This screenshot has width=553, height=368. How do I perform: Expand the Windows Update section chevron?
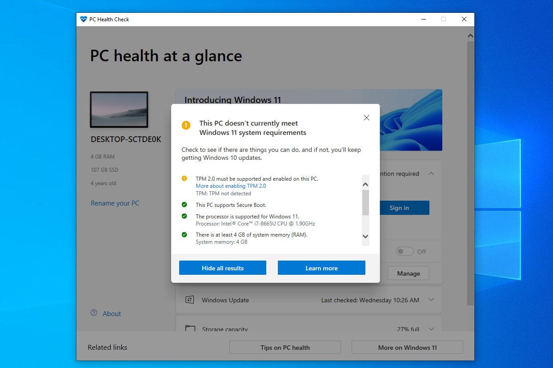coord(431,300)
